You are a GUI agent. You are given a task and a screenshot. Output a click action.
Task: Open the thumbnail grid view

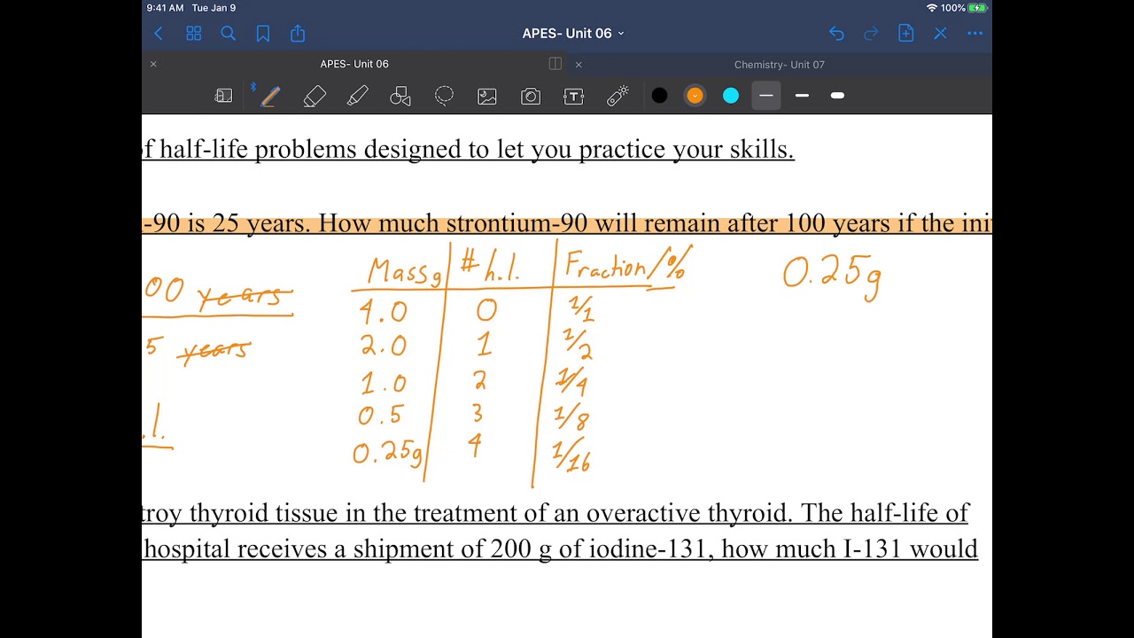[x=193, y=34]
